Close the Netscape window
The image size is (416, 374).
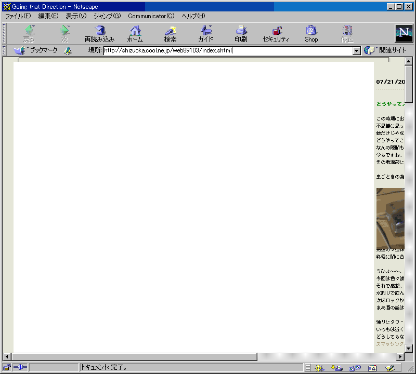(409, 7)
